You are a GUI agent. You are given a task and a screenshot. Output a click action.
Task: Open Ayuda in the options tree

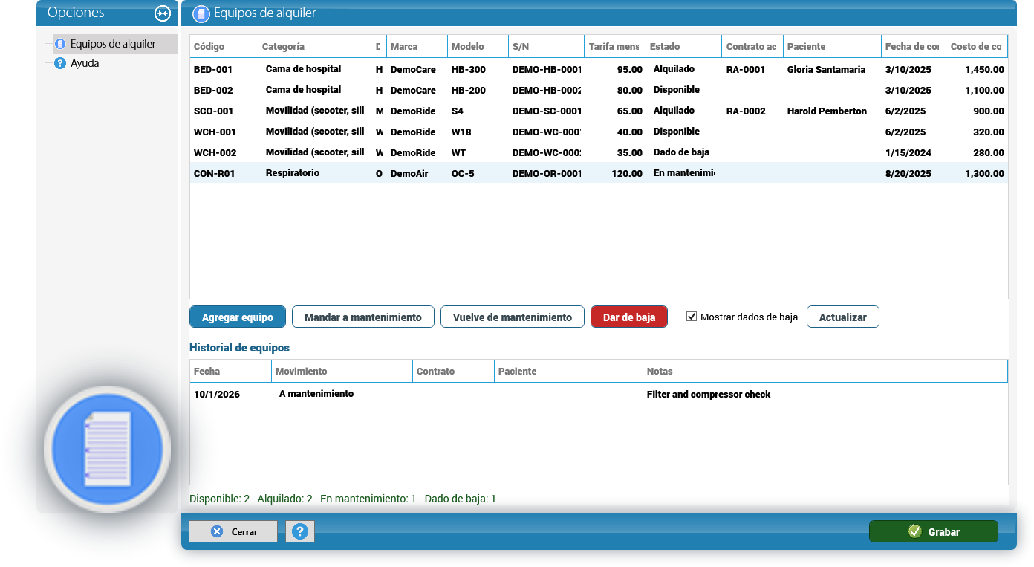pos(85,63)
